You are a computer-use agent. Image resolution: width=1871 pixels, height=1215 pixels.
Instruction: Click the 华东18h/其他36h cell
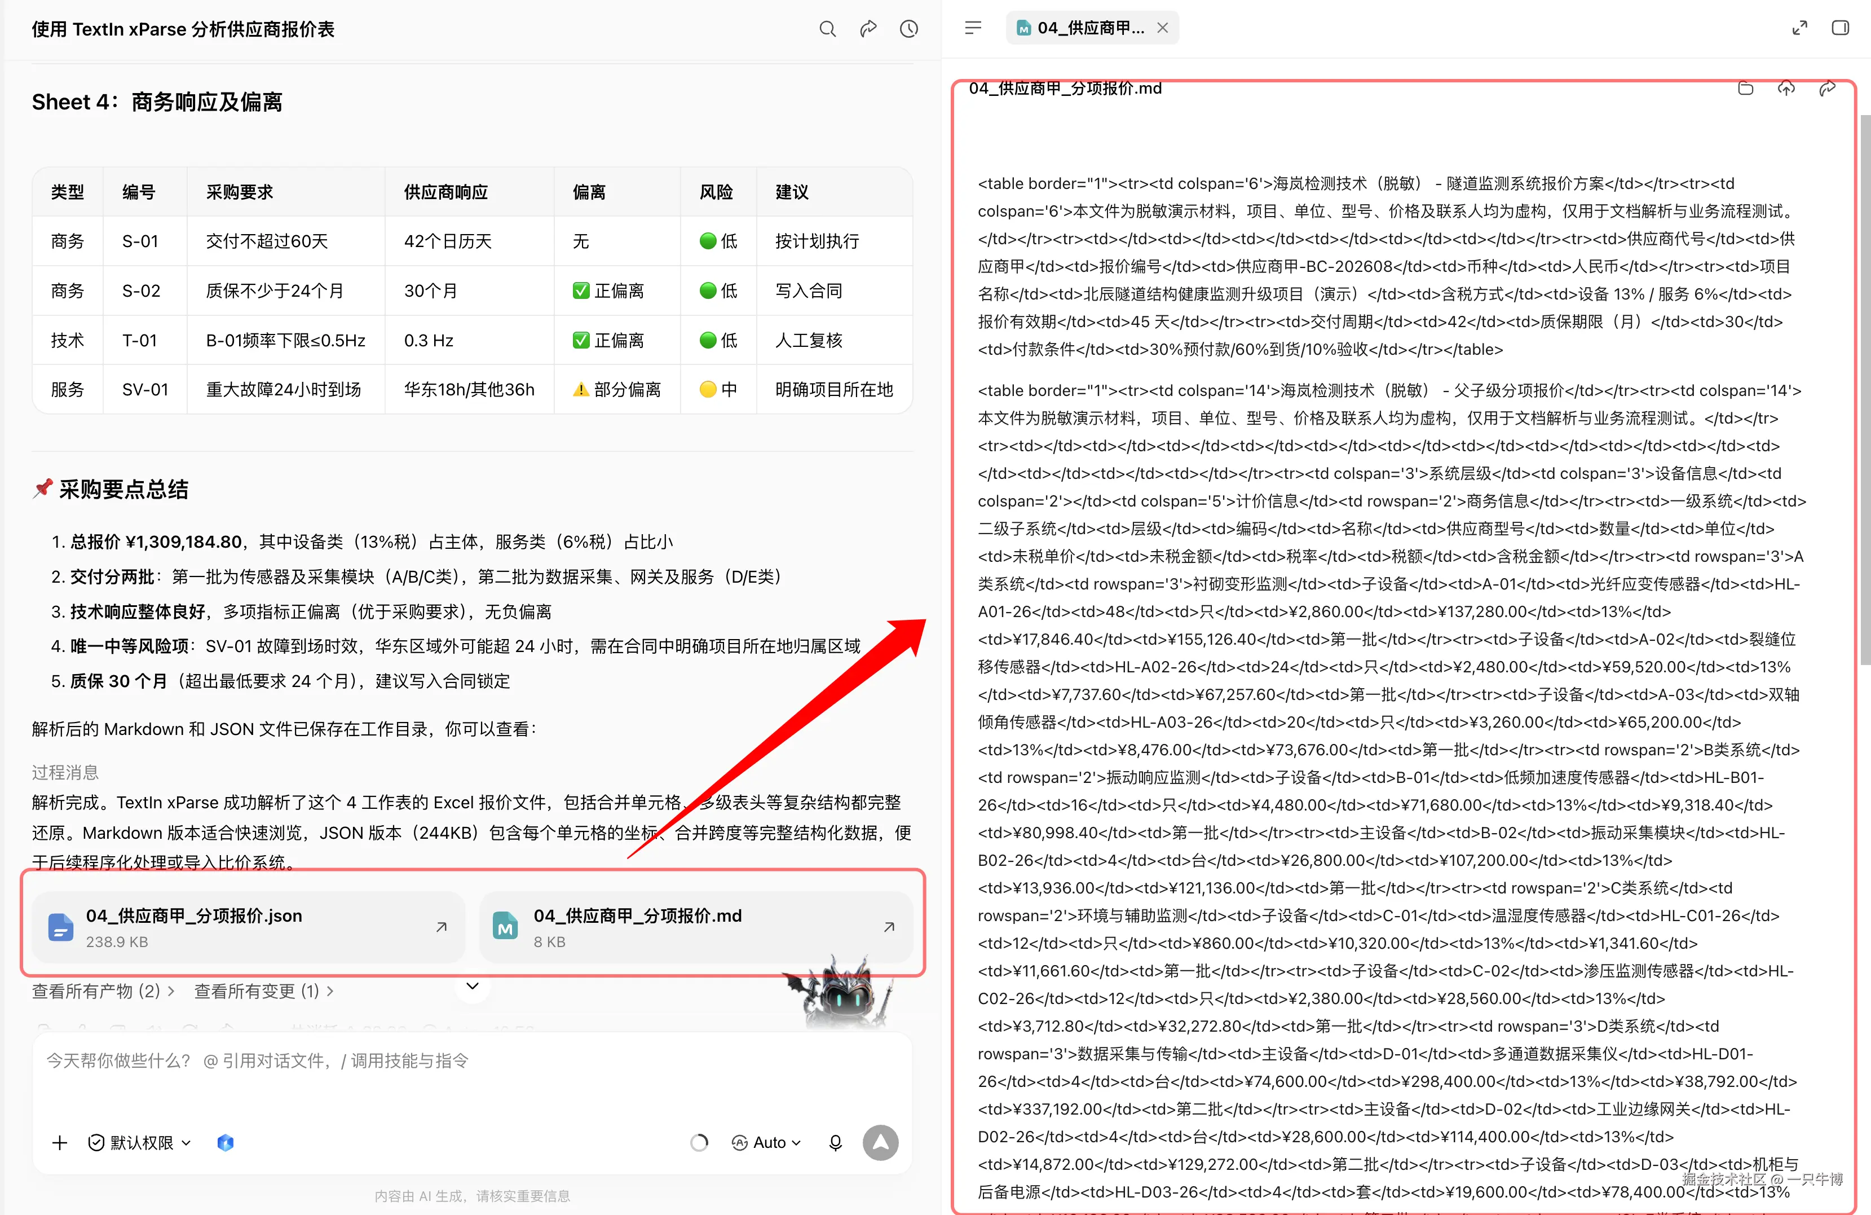point(469,389)
